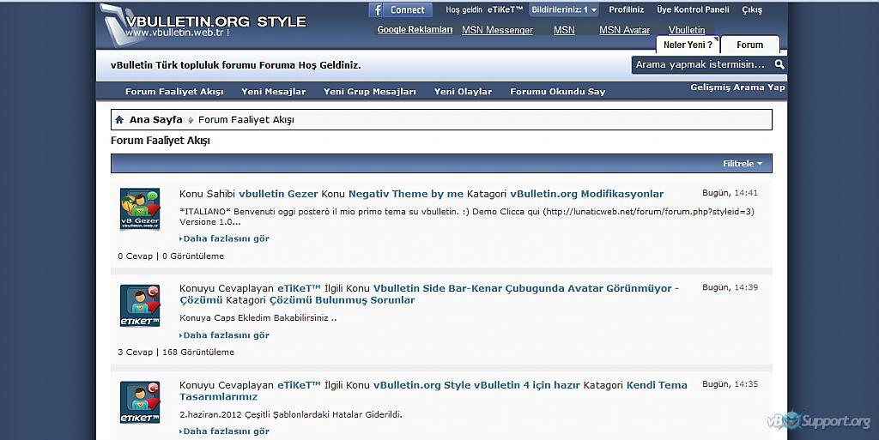Click the timestamp Bugün, 14:35
Viewport: 879px width, 440px height.
point(730,384)
